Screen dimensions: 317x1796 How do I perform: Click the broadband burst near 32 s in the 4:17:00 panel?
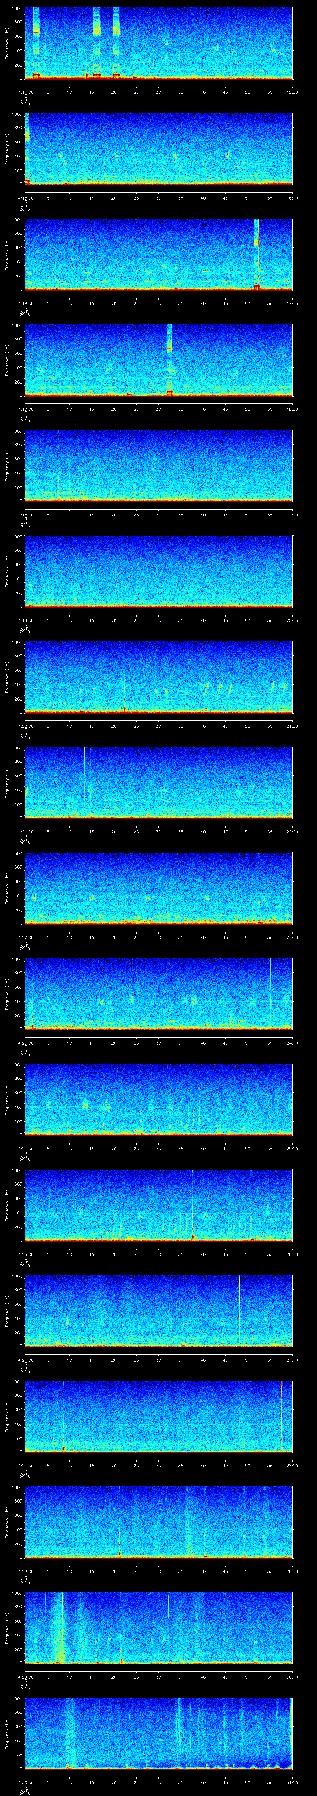point(169,360)
